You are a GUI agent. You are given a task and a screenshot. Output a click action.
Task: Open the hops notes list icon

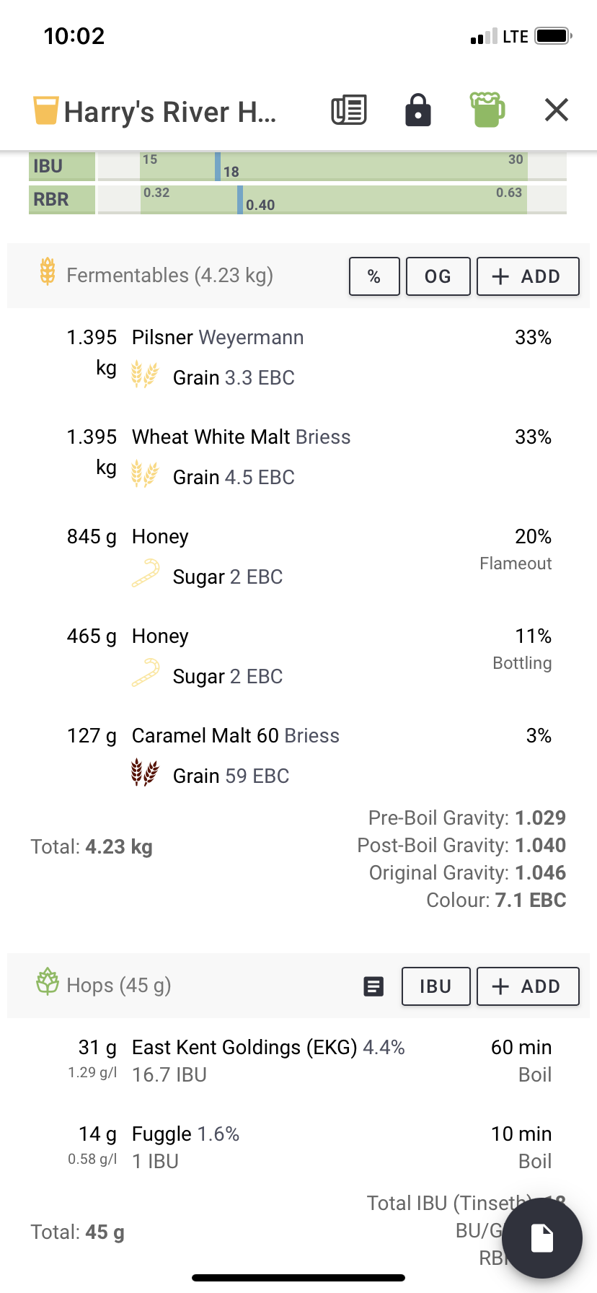pos(373,986)
